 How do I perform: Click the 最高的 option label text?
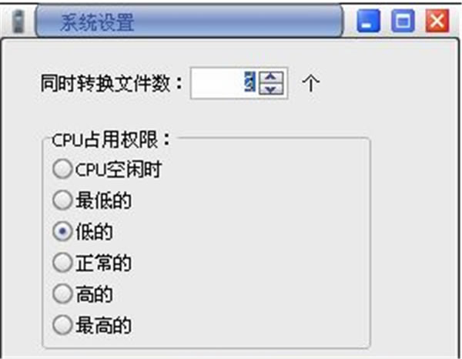tap(103, 325)
